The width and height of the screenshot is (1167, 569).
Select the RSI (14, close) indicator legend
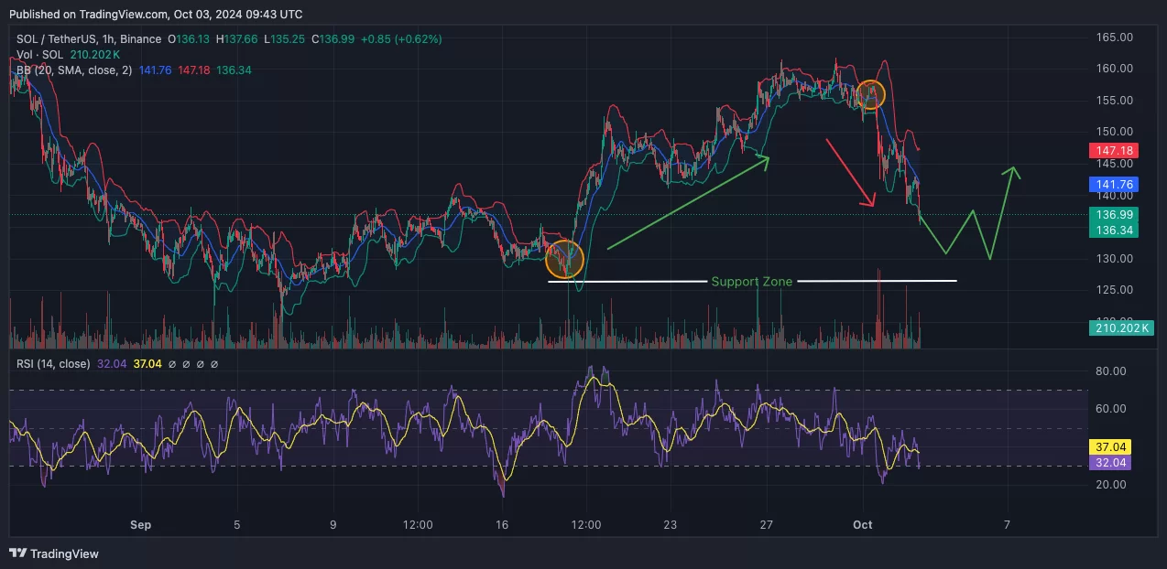53,364
